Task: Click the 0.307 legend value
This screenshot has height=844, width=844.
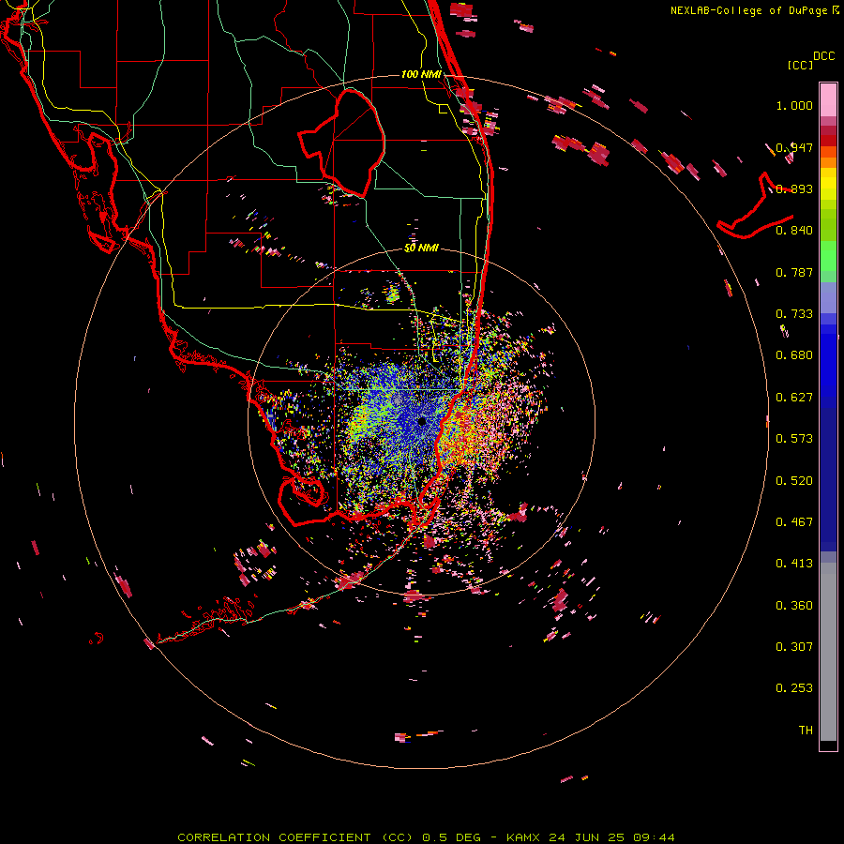Action: coord(794,647)
